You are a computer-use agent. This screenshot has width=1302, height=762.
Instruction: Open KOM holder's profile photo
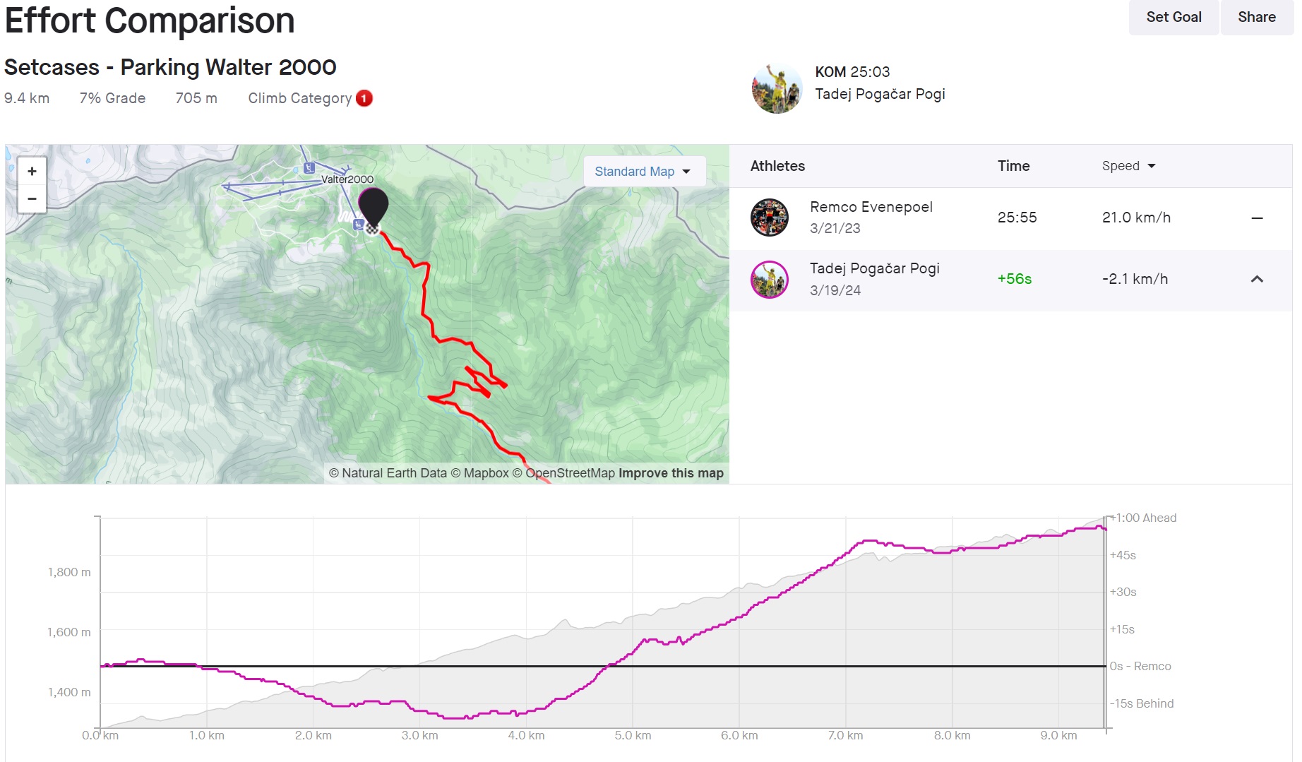tap(777, 88)
